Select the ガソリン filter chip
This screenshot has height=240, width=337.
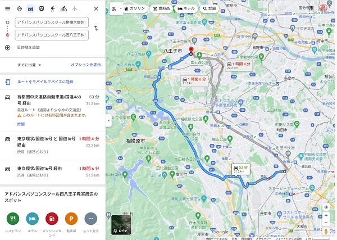pos(135,8)
